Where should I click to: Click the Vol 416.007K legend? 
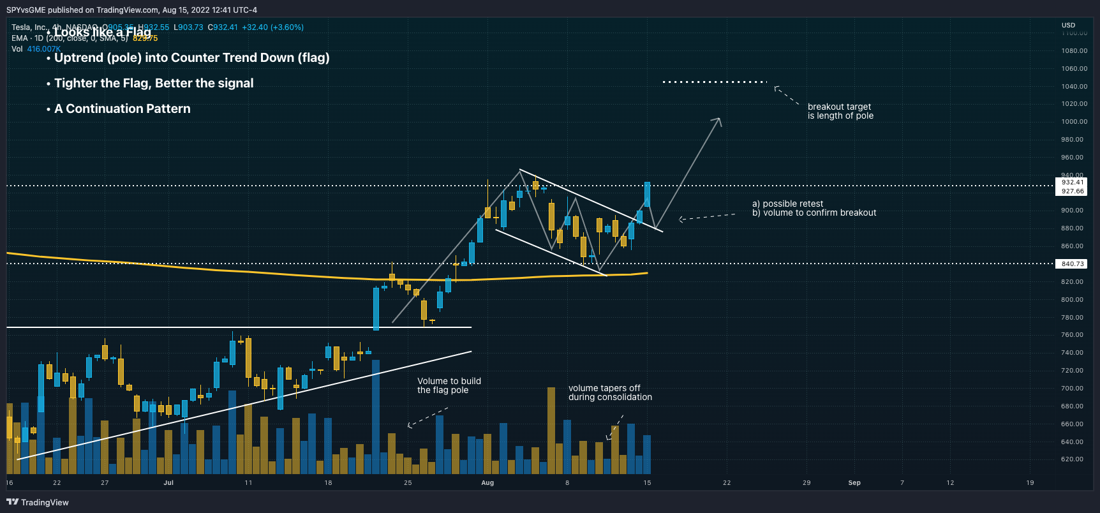coord(36,49)
